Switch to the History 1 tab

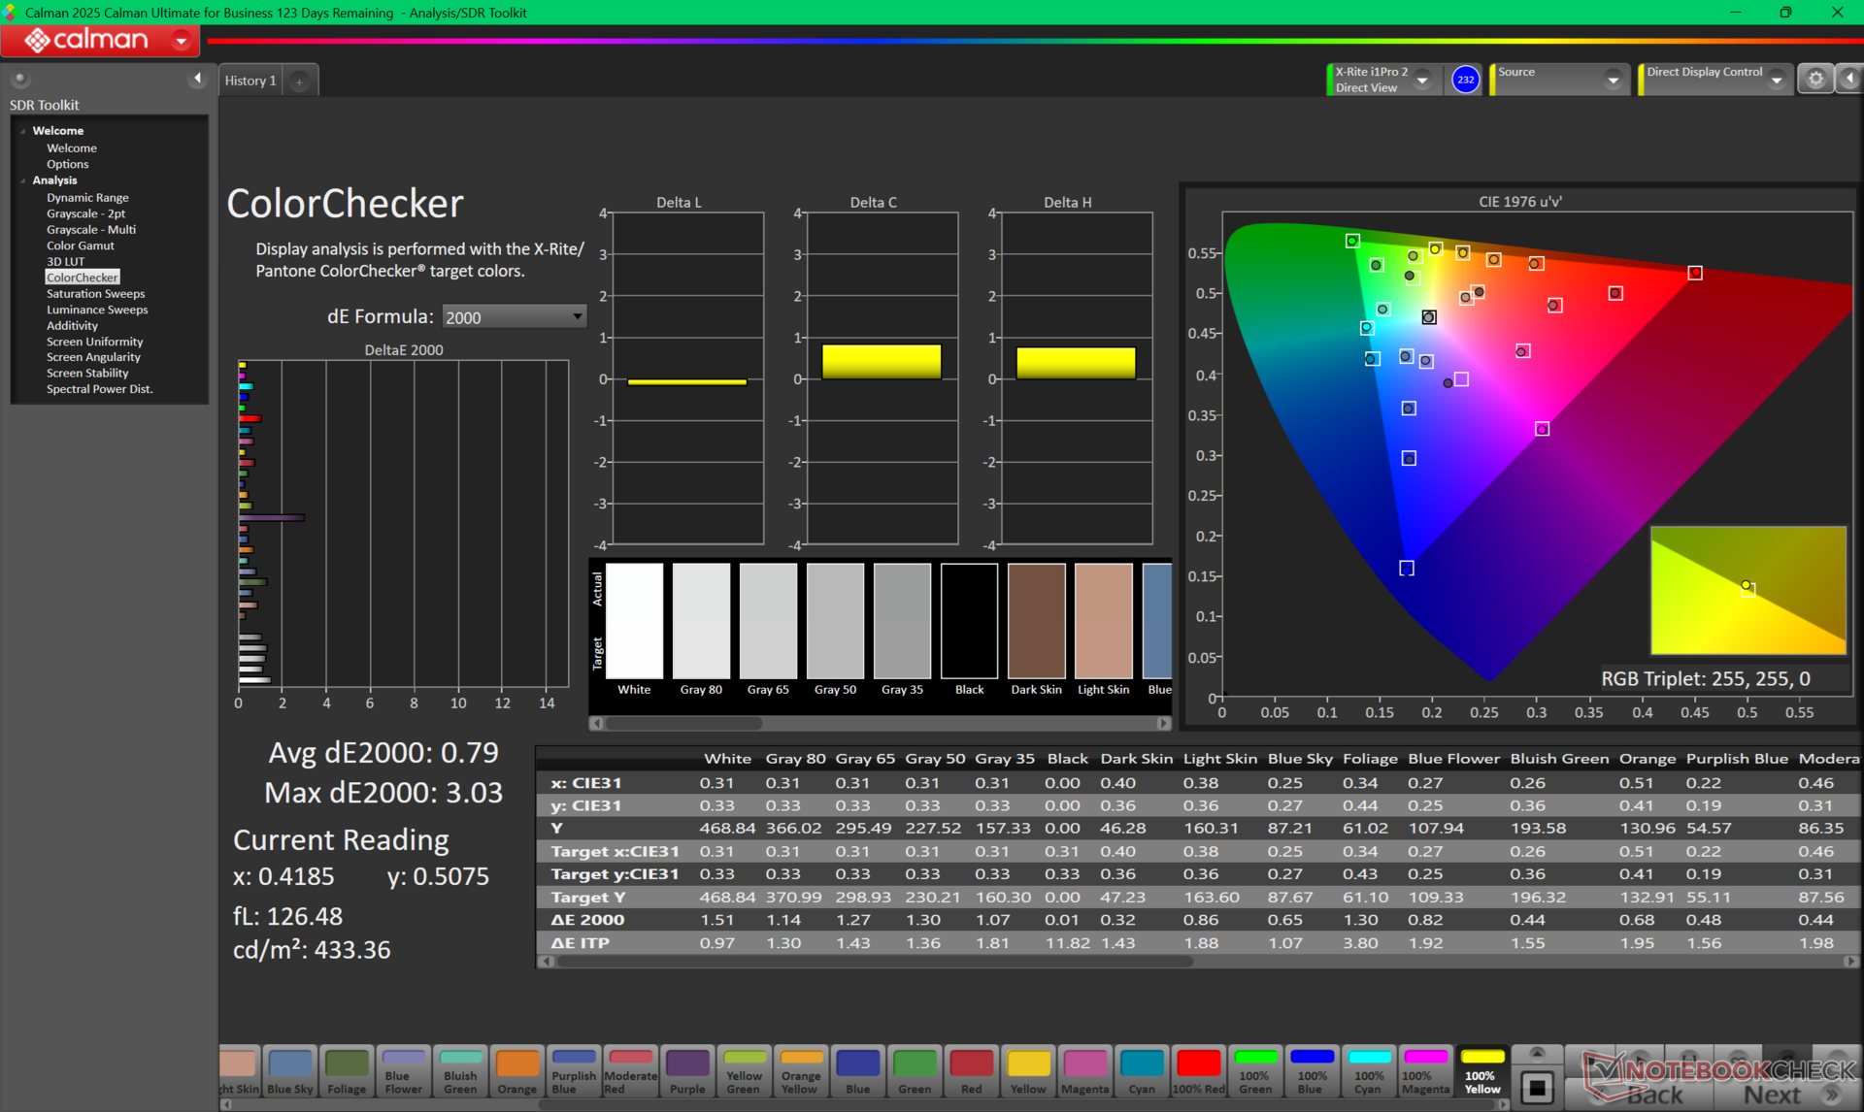(x=250, y=81)
